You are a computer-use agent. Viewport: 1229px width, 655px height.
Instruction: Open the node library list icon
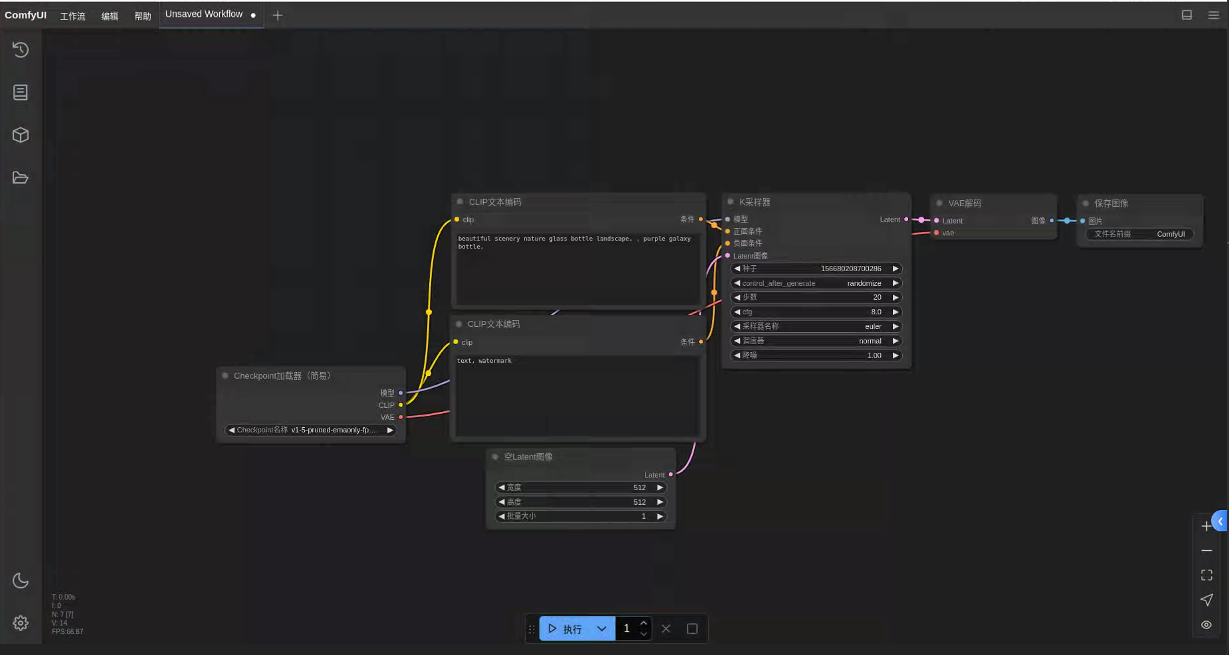click(20, 92)
